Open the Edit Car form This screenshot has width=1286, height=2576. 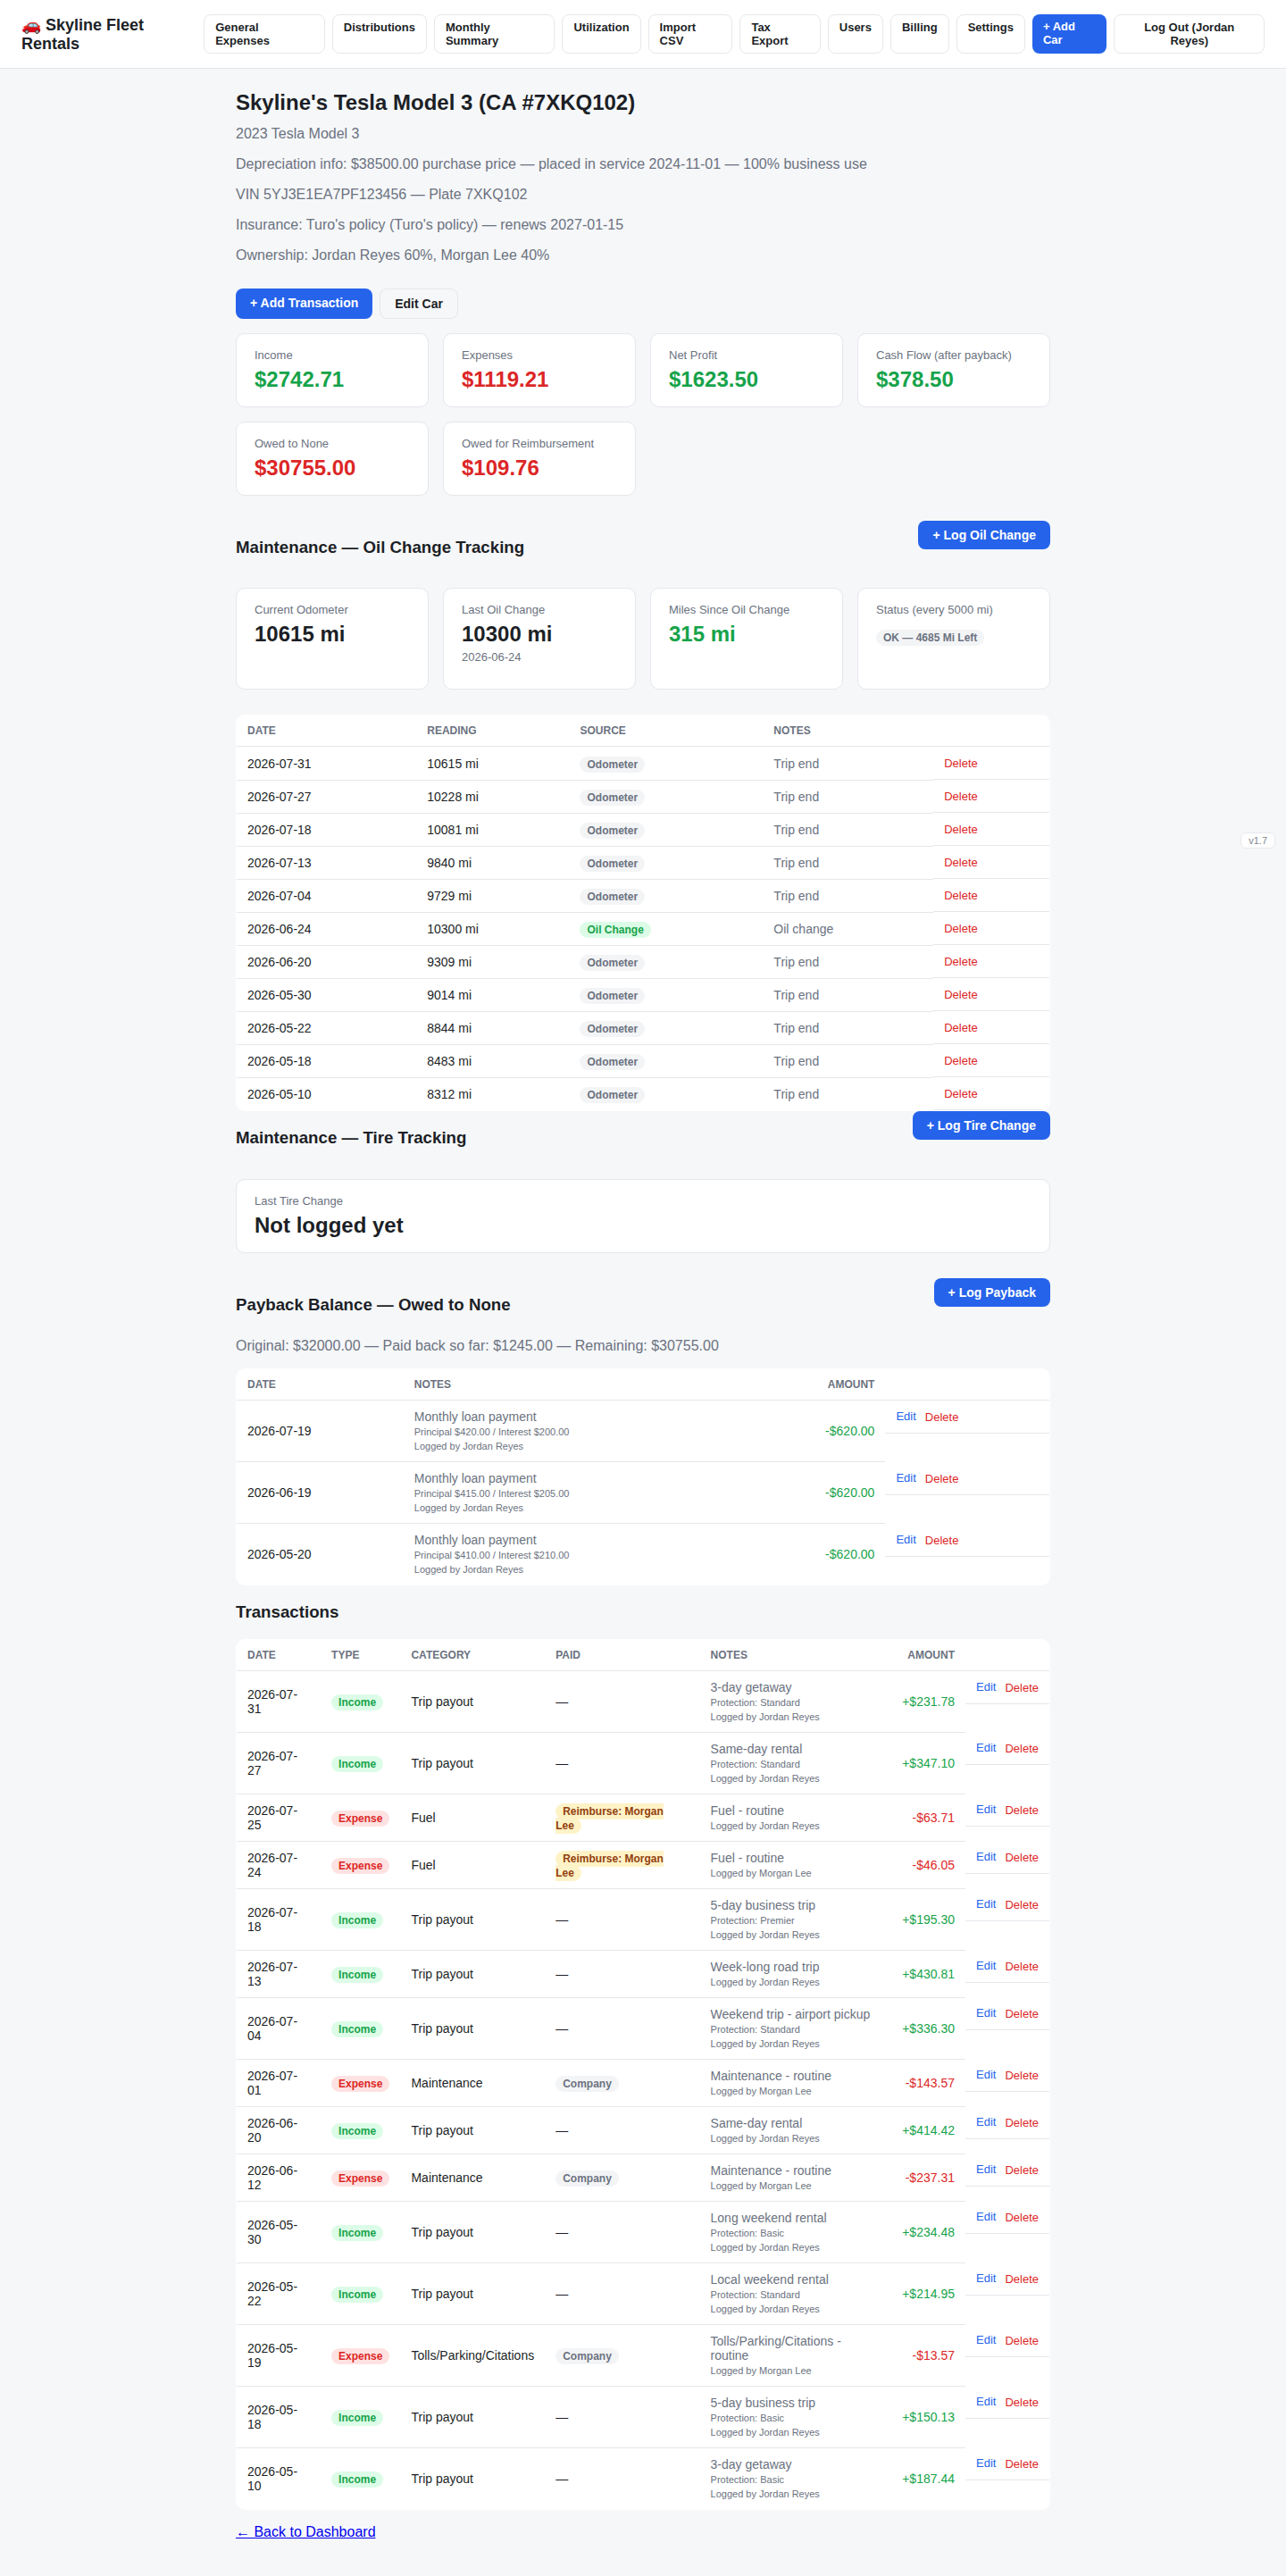click(418, 304)
